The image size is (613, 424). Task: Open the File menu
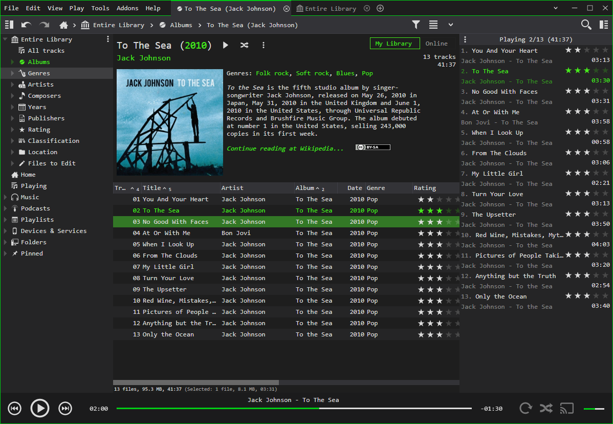(11, 8)
